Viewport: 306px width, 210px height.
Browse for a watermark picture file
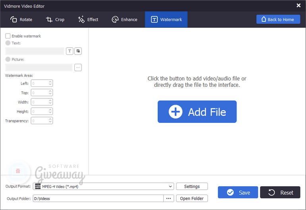click(x=78, y=67)
